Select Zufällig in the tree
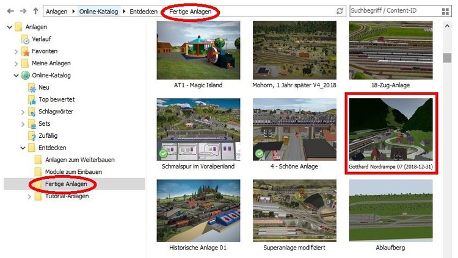The width and height of the screenshot is (458, 258). (x=48, y=136)
